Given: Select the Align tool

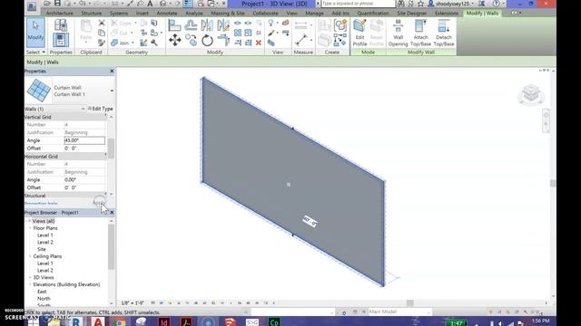Looking at the screenshot, I should tap(174, 24).
